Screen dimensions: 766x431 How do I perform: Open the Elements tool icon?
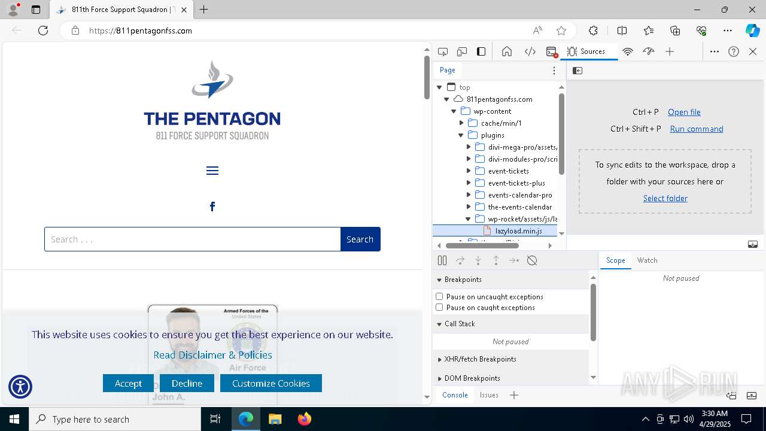530,51
